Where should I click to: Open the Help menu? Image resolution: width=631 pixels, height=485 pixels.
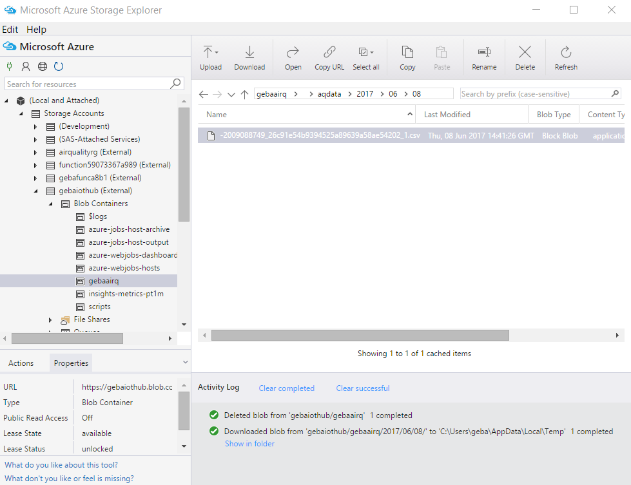[x=36, y=30]
